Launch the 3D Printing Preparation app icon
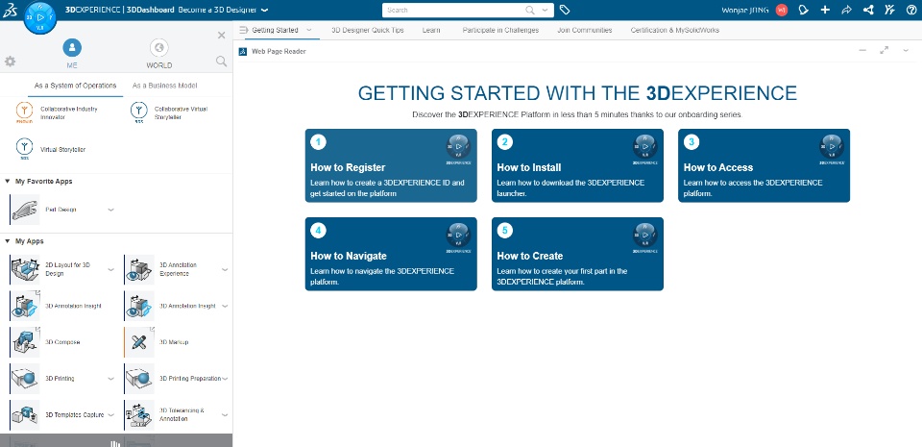 point(139,379)
